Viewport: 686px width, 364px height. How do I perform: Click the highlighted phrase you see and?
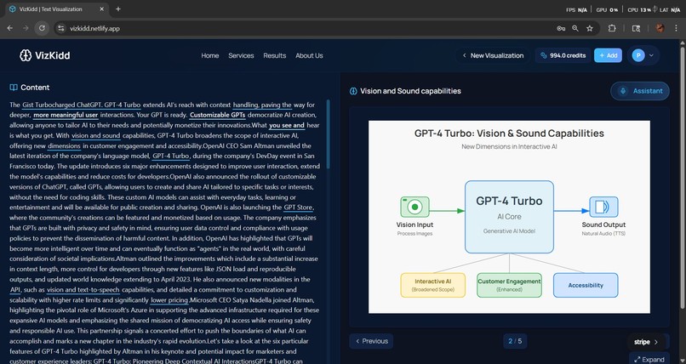coord(287,125)
